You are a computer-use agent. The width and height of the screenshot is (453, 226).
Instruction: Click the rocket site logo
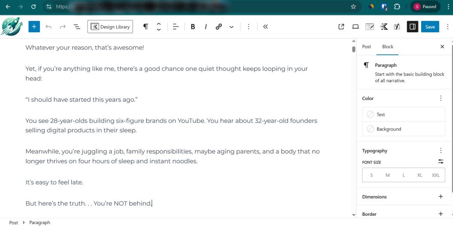(x=12, y=27)
